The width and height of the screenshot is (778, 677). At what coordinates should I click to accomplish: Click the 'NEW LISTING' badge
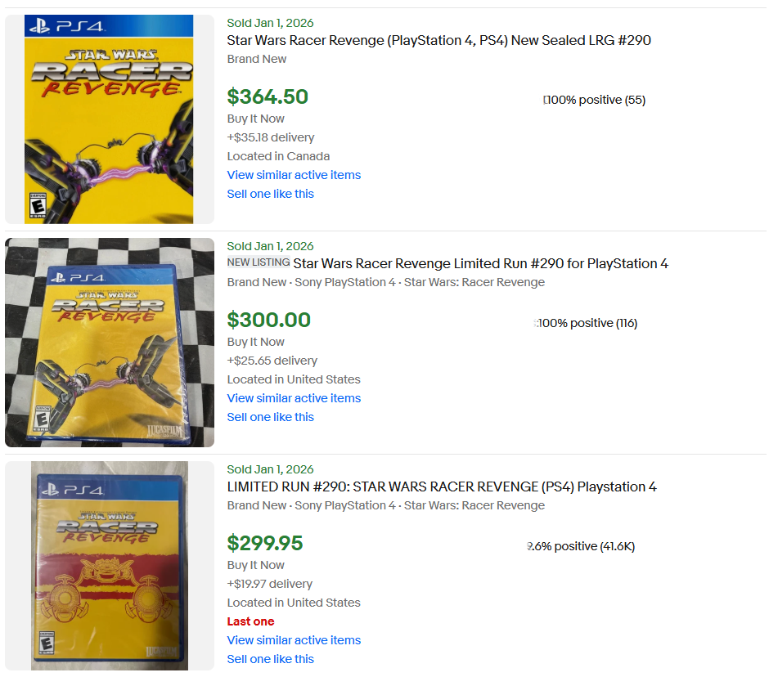pyautogui.click(x=259, y=262)
